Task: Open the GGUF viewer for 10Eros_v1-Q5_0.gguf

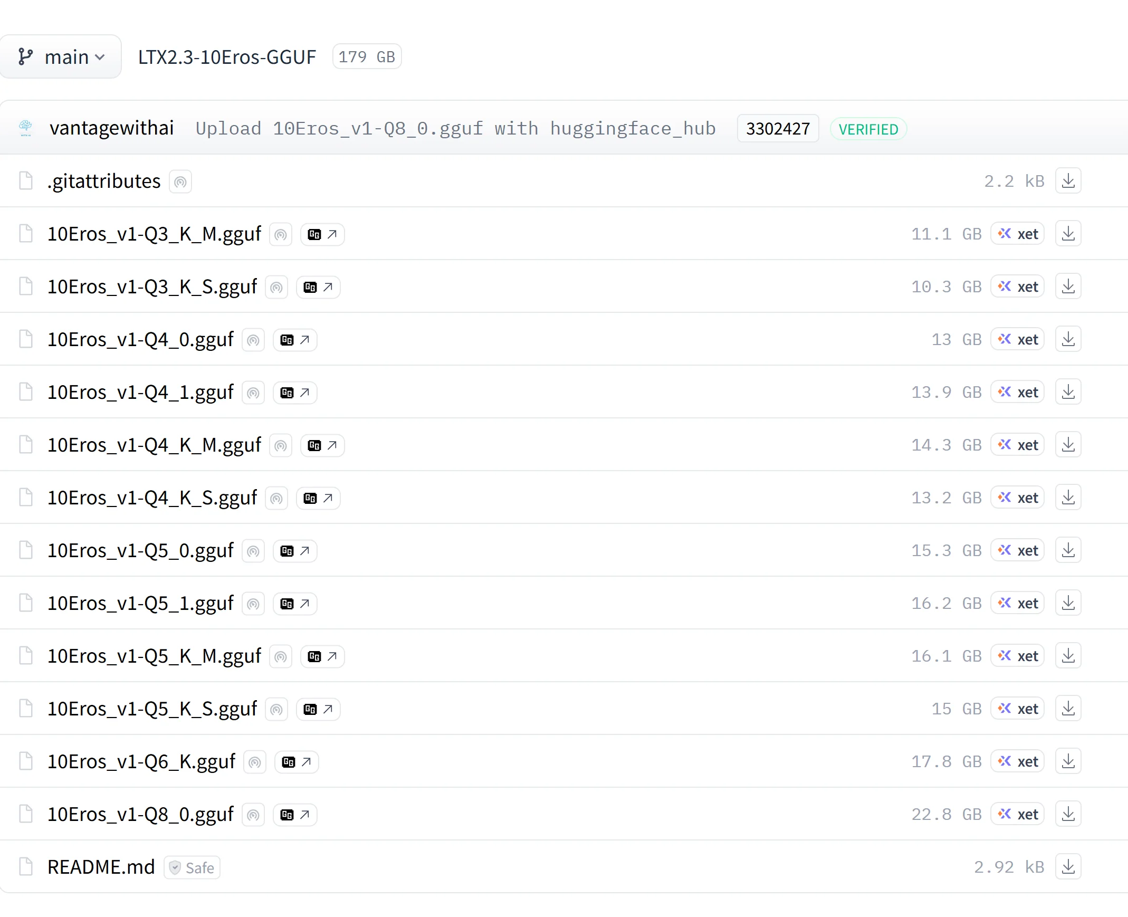Action: 295,551
